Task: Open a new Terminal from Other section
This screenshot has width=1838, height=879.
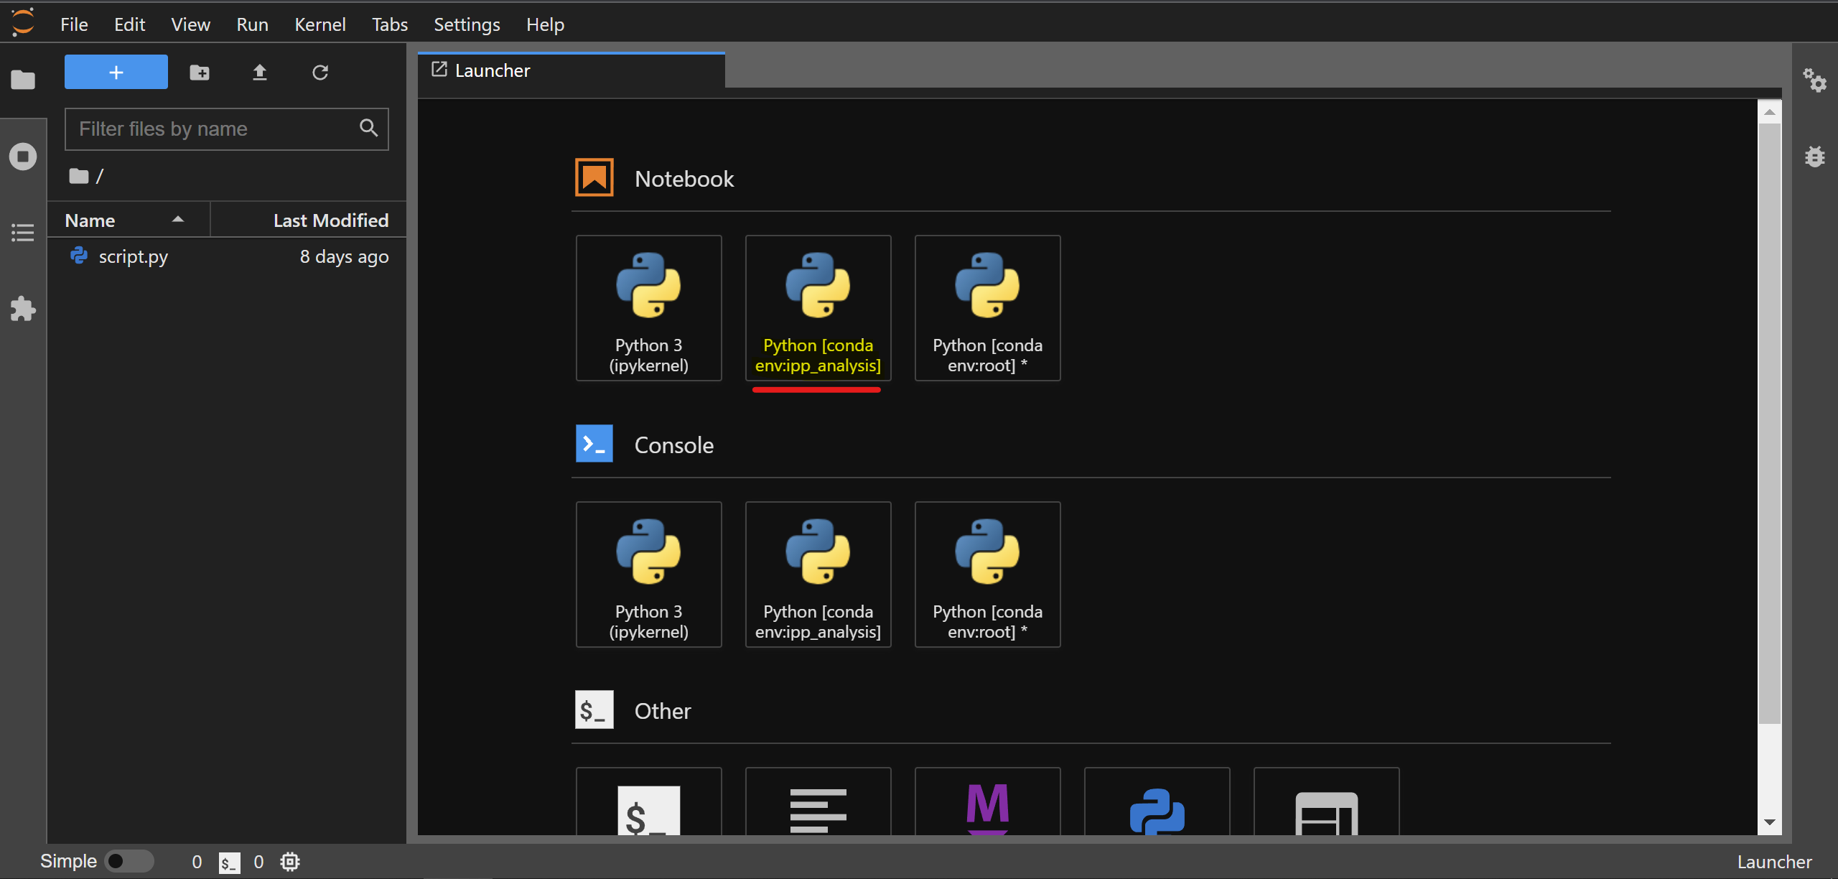Action: (x=649, y=801)
